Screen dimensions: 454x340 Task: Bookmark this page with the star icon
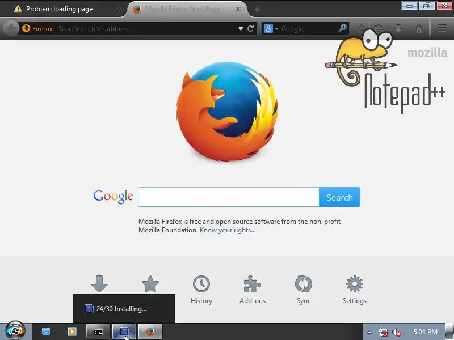tap(362, 28)
